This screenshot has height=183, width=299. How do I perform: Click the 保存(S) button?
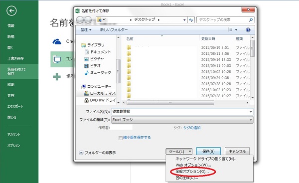coord(208,151)
